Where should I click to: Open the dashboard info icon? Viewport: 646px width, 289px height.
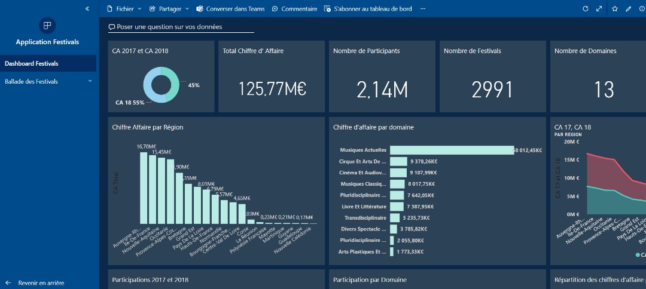point(641,9)
